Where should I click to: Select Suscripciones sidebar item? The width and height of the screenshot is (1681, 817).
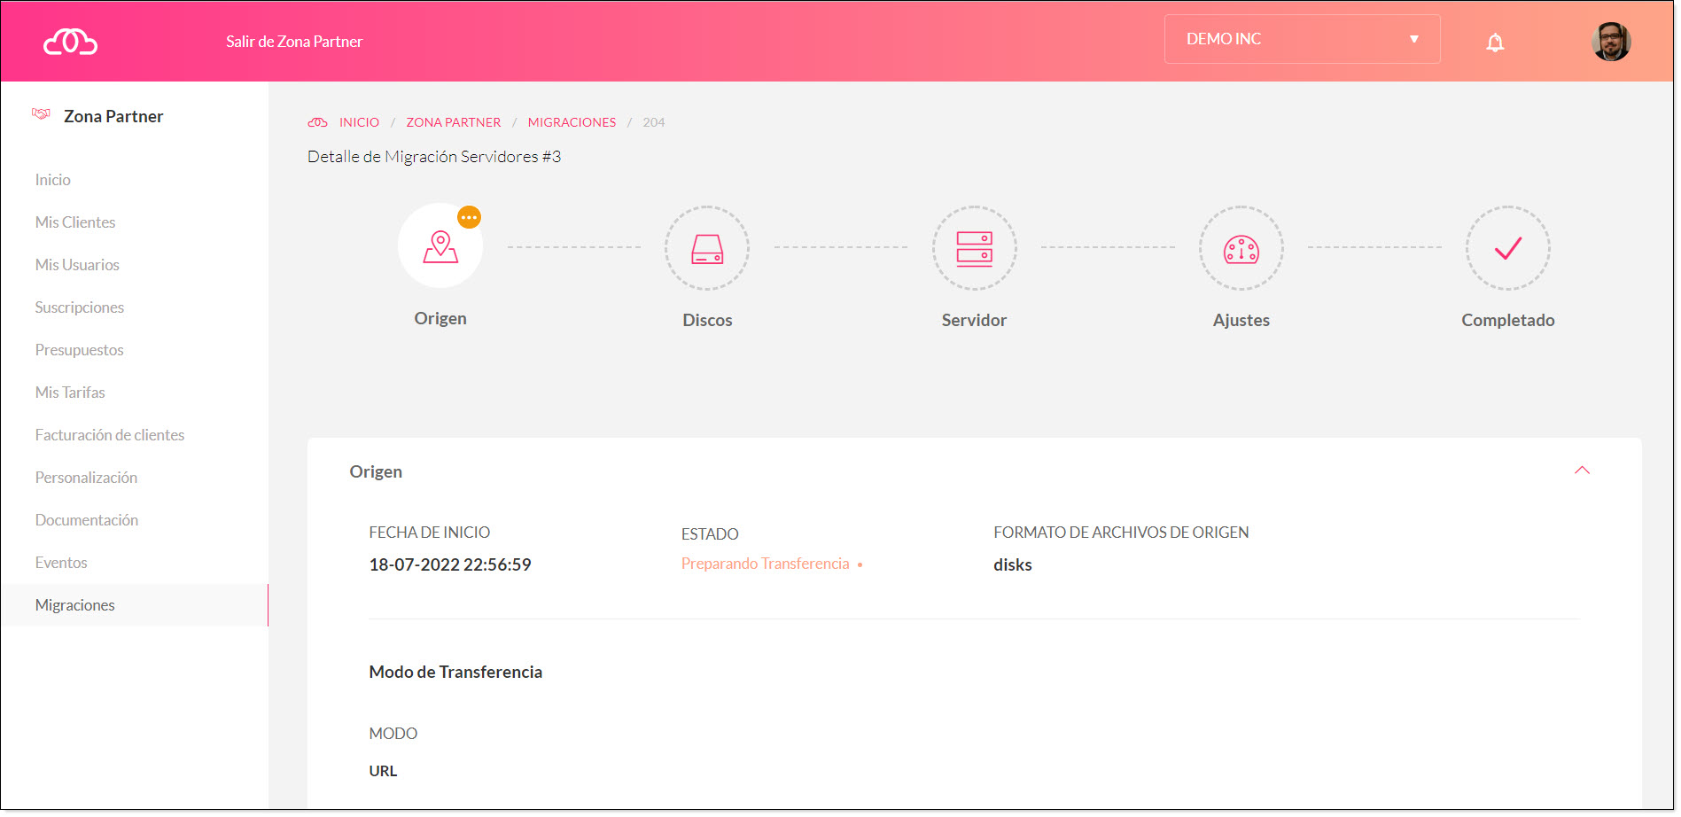click(x=80, y=307)
